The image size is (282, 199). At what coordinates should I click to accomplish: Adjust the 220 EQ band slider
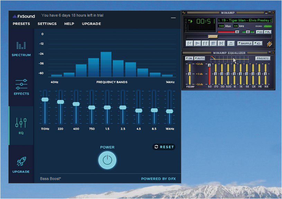coord(61,102)
